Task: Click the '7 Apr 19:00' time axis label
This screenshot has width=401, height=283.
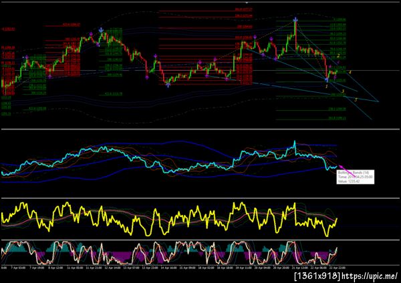Action: (37, 268)
